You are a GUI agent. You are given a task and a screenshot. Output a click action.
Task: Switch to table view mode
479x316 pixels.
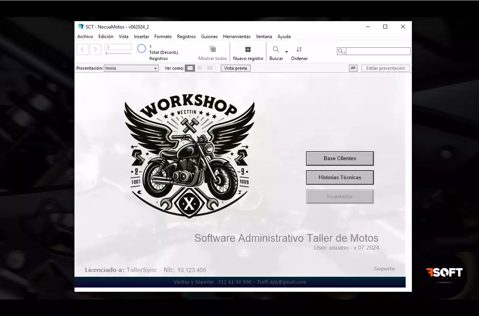pyautogui.click(x=210, y=68)
